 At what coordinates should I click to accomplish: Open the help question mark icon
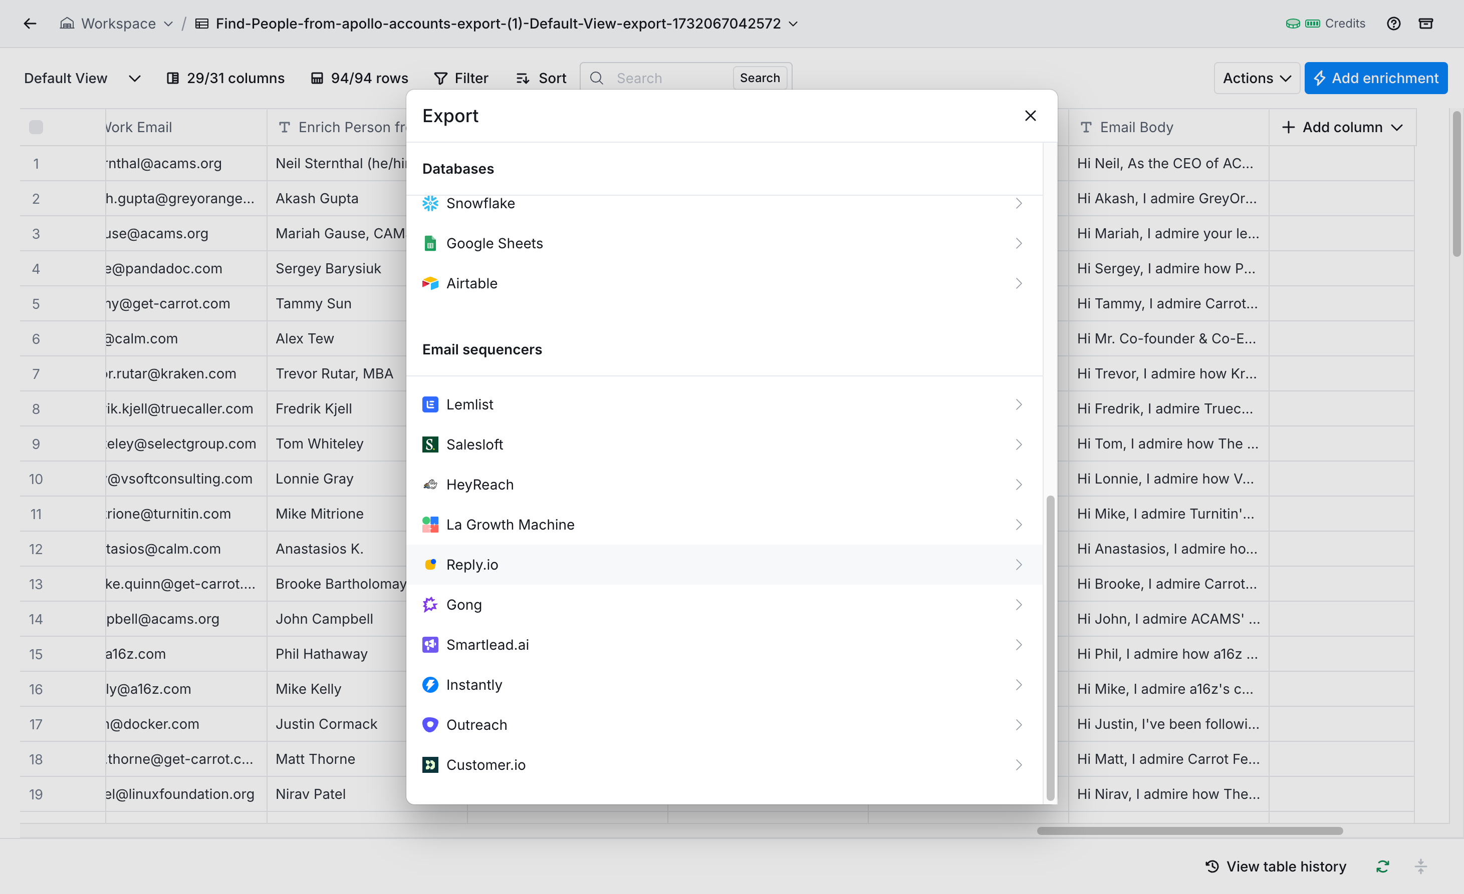tap(1393, 24)
